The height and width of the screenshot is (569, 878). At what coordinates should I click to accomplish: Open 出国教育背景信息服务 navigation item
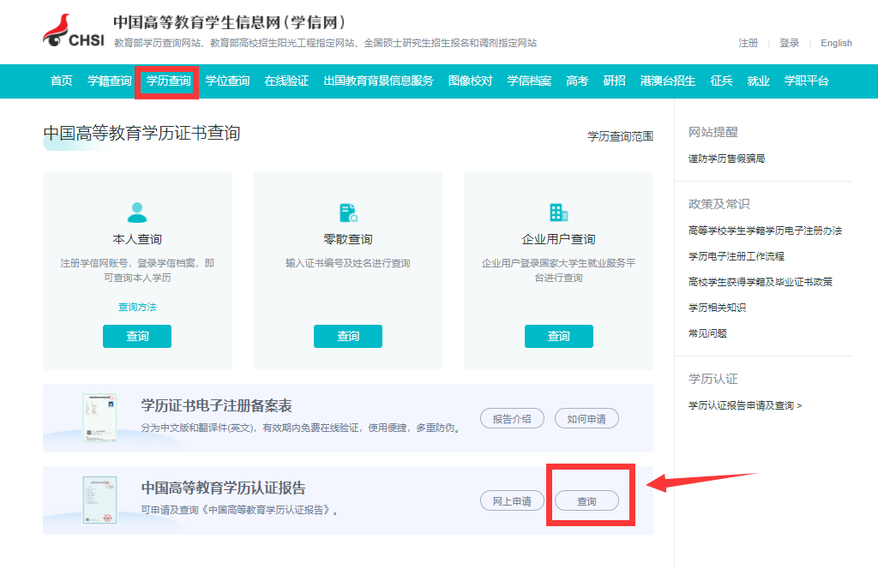click(378, 81)
